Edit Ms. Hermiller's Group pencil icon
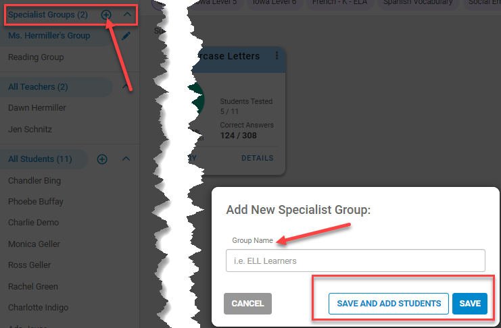 pyautogui.click(x=126, y=36)
